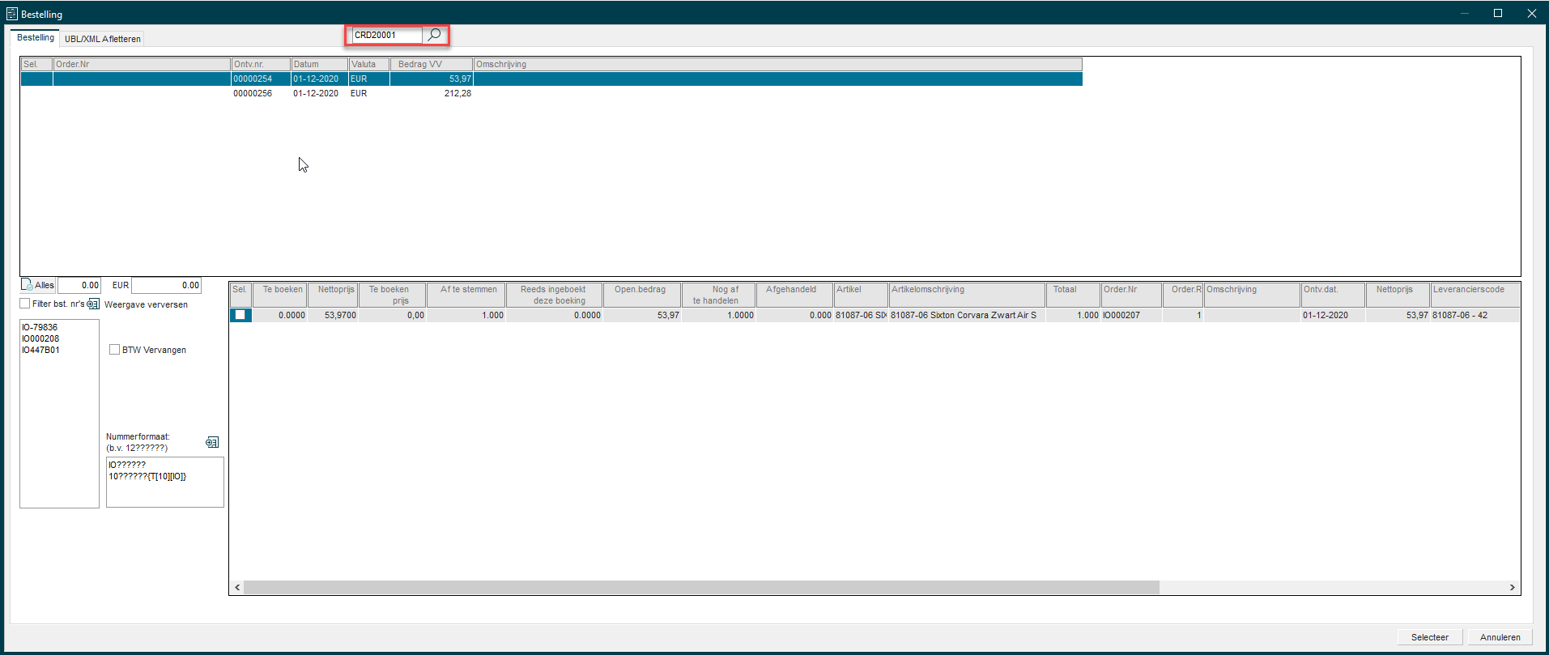The width and height of the screenshot is (1549, 655).
Task: Select receipt row 00000256
Action: coord(253,93)
